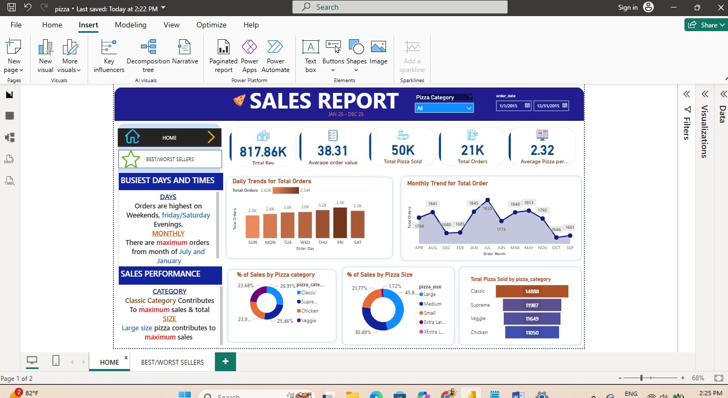This screenshot has width=728, height=398.
Task: Click the Share button
Action: [705, 25]
